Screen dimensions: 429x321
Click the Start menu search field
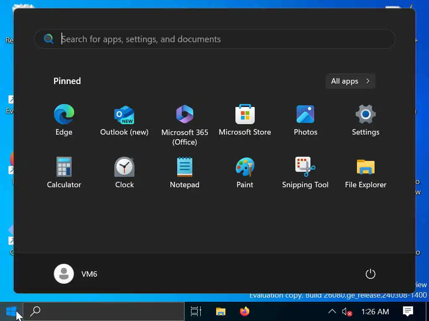point(215,39)
